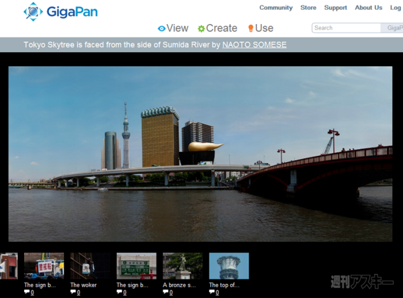403x298 pixels.
Task: Open 'The woker' snapshot thumbnail
Action: pos(90,266)
